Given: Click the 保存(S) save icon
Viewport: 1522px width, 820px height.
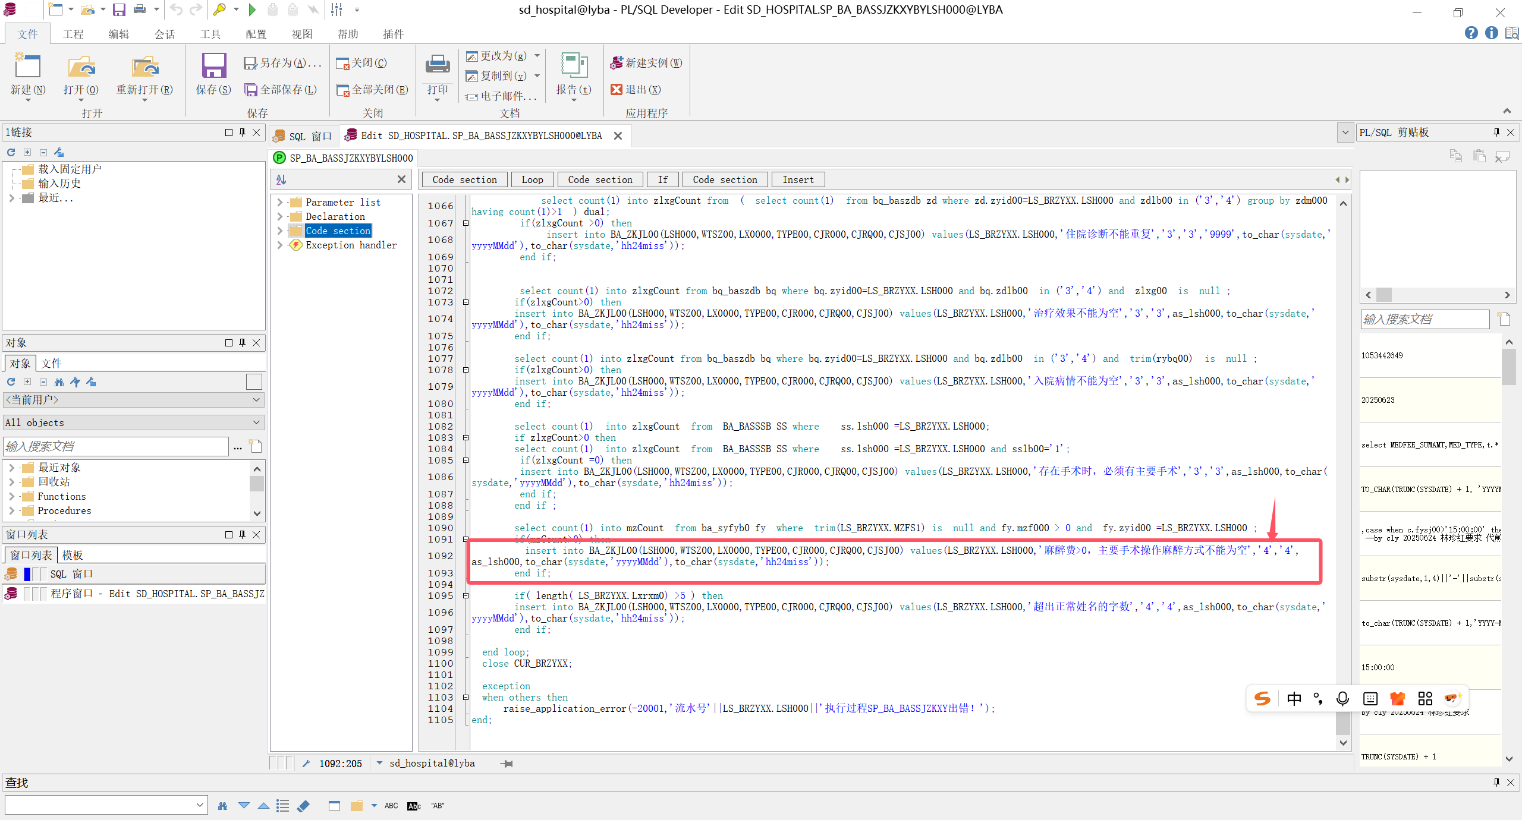Looking at the screenshot, I should (213, 67).
